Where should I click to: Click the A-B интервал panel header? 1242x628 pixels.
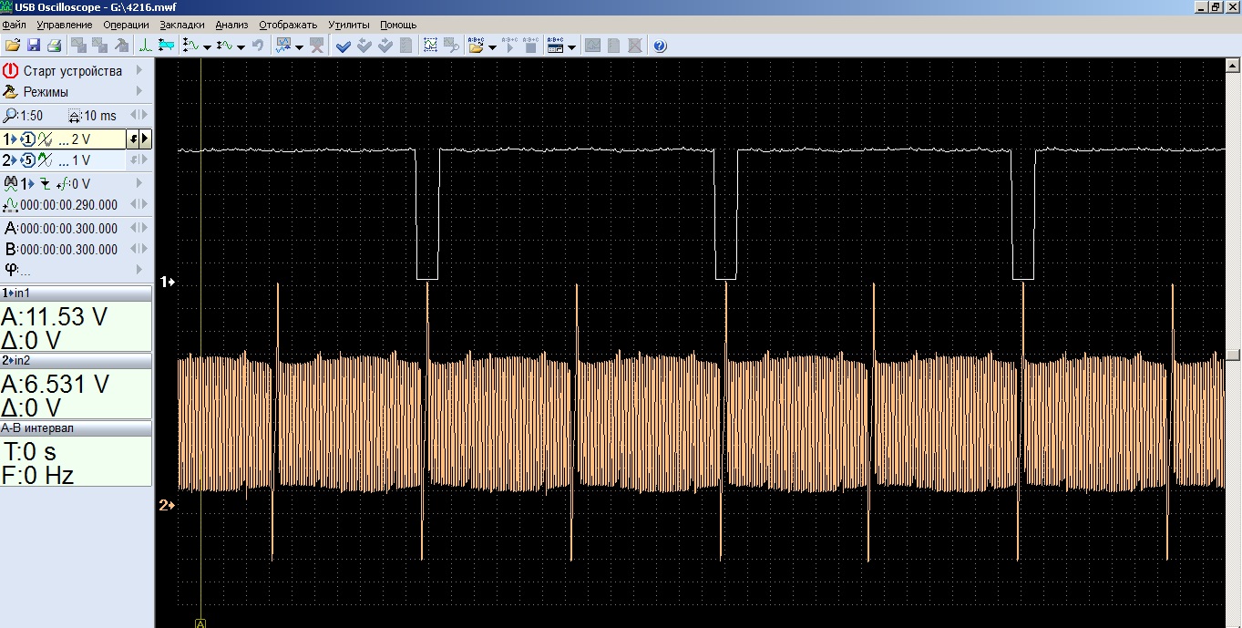coord(76,428)
